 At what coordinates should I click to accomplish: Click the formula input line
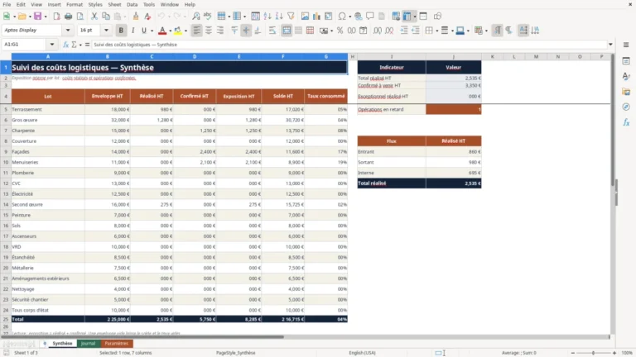[x=349, y=45]
